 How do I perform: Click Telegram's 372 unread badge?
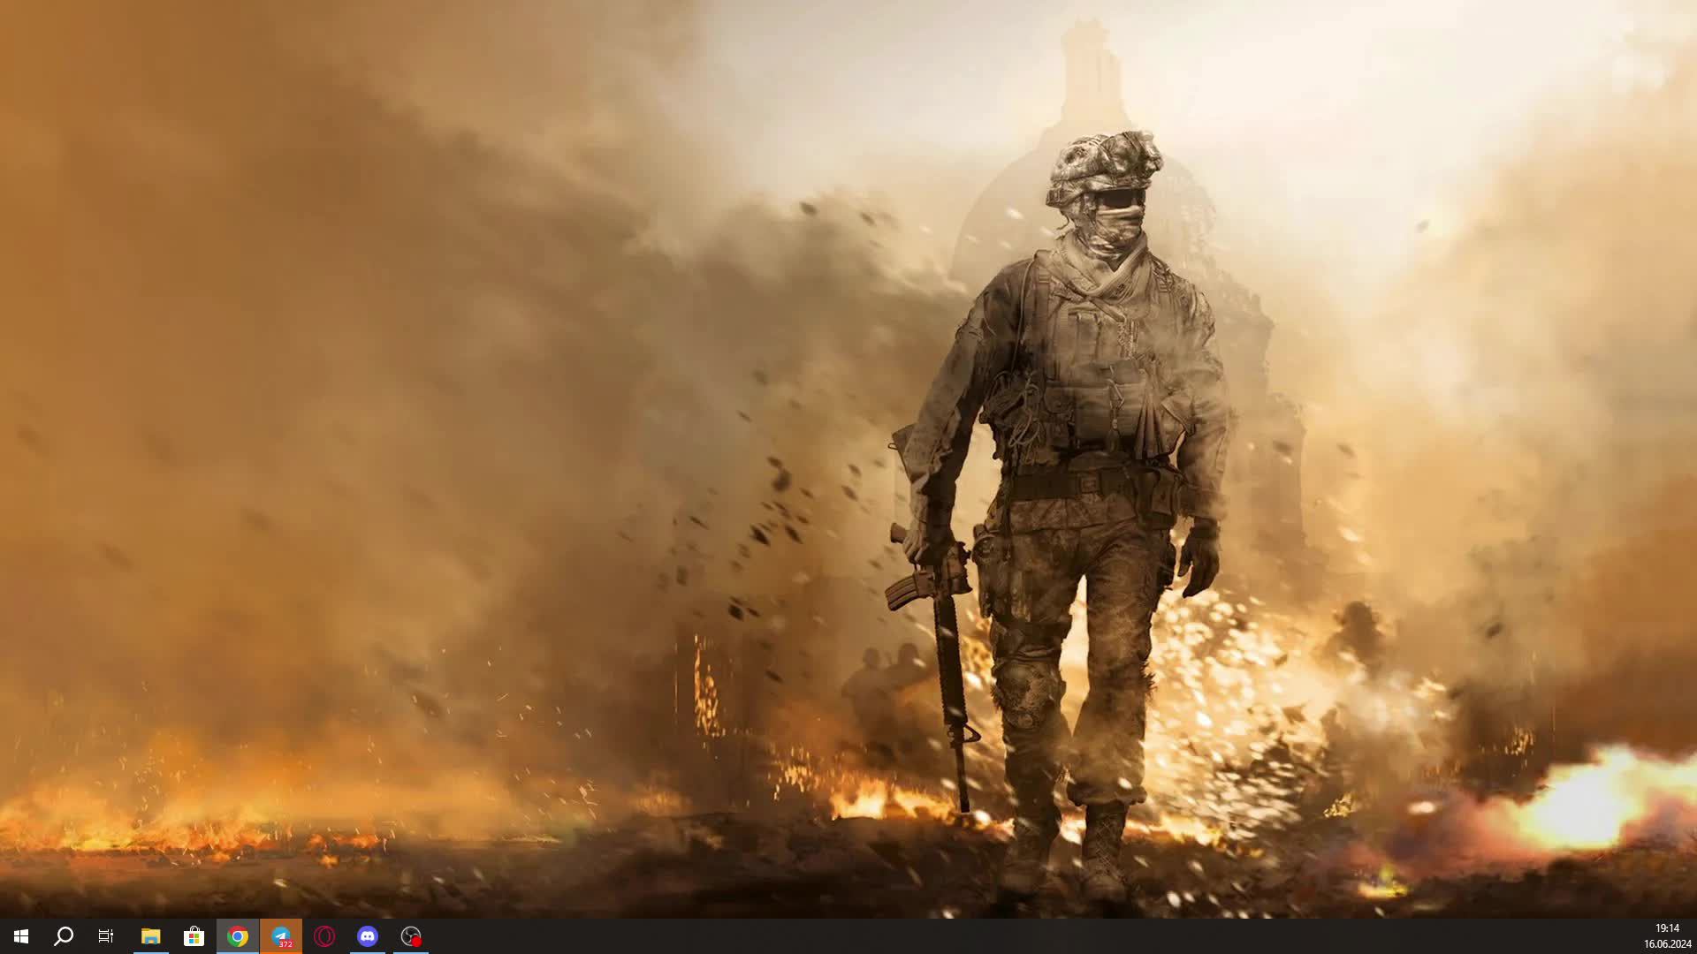click(x=285, y=944)
